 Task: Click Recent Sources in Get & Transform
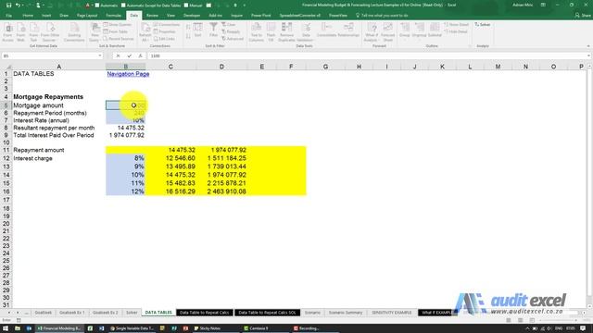pyautogui.click(x=119, y=39)
